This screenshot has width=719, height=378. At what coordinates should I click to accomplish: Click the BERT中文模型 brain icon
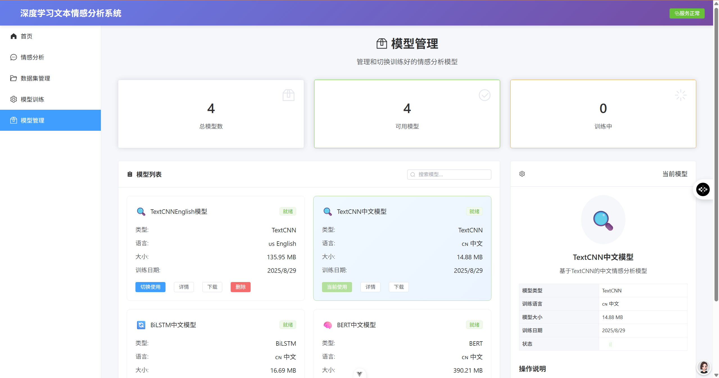pyautogui.click(x=327, y=325)
